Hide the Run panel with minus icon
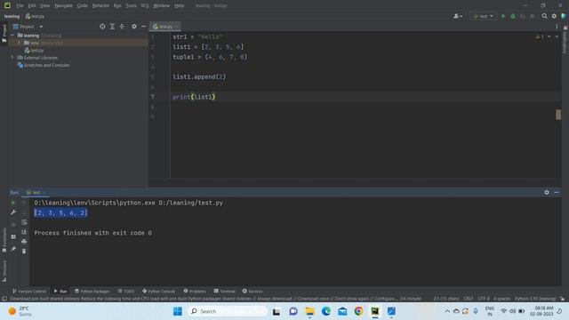Image resolution: width=569 pixels, height=320 pixels. click(557, 193)
